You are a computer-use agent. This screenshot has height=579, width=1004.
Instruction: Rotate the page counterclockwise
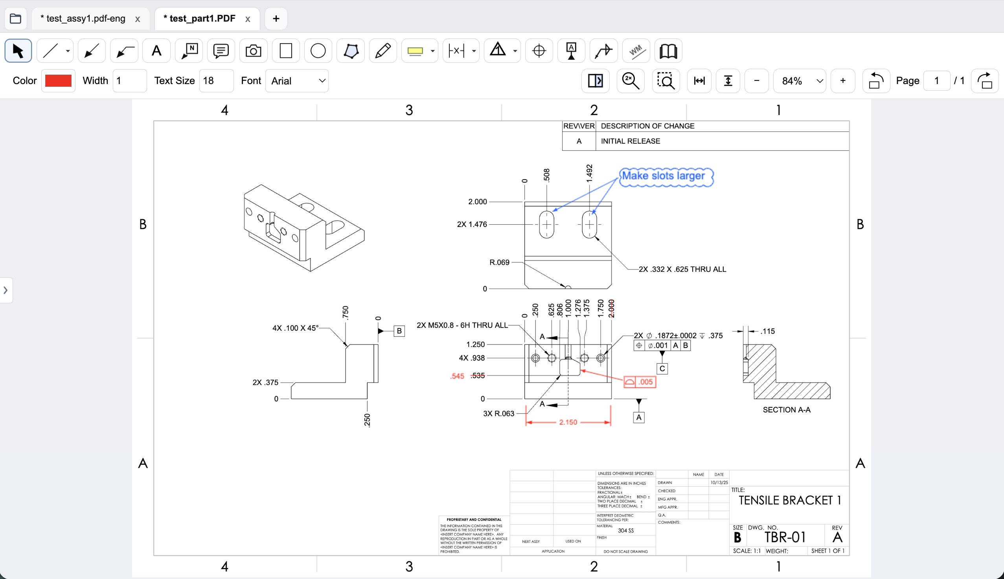point(876,81)
